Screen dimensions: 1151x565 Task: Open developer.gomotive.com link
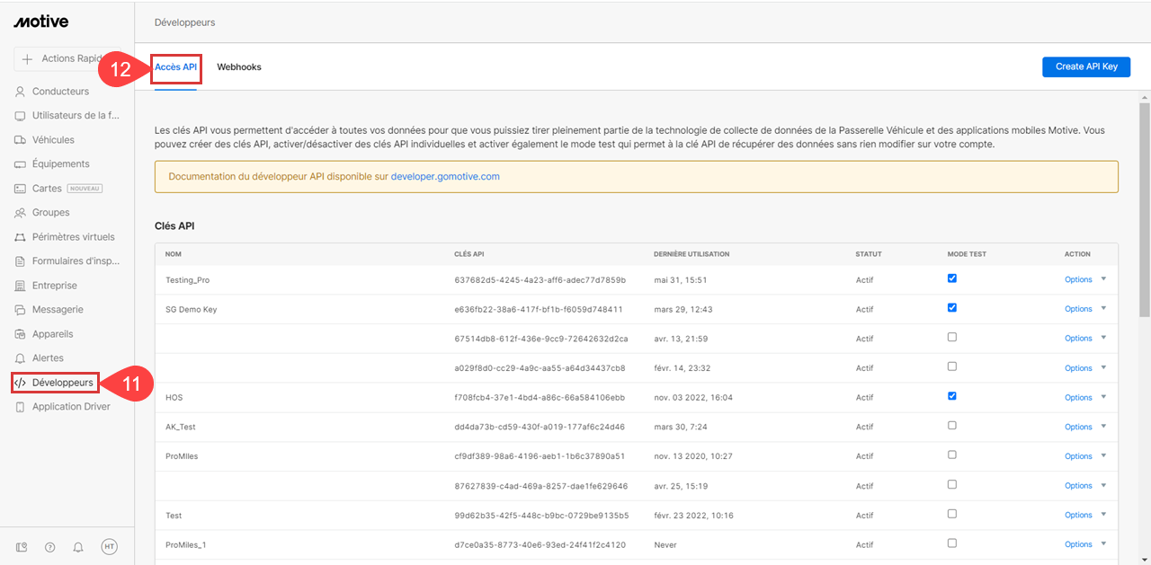[445, 177]
